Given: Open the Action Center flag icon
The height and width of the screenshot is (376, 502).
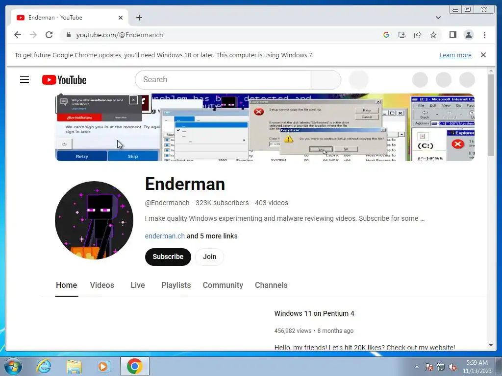Looking at the screenshot, I should pos(429,367).
